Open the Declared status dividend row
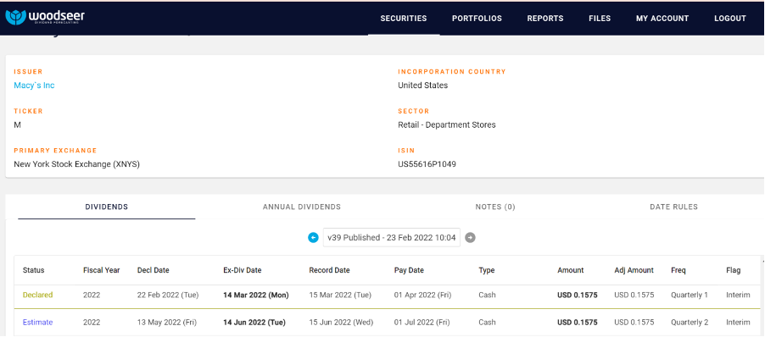Image resolution: width=765 pixels, height=337 pixels. 387,296
